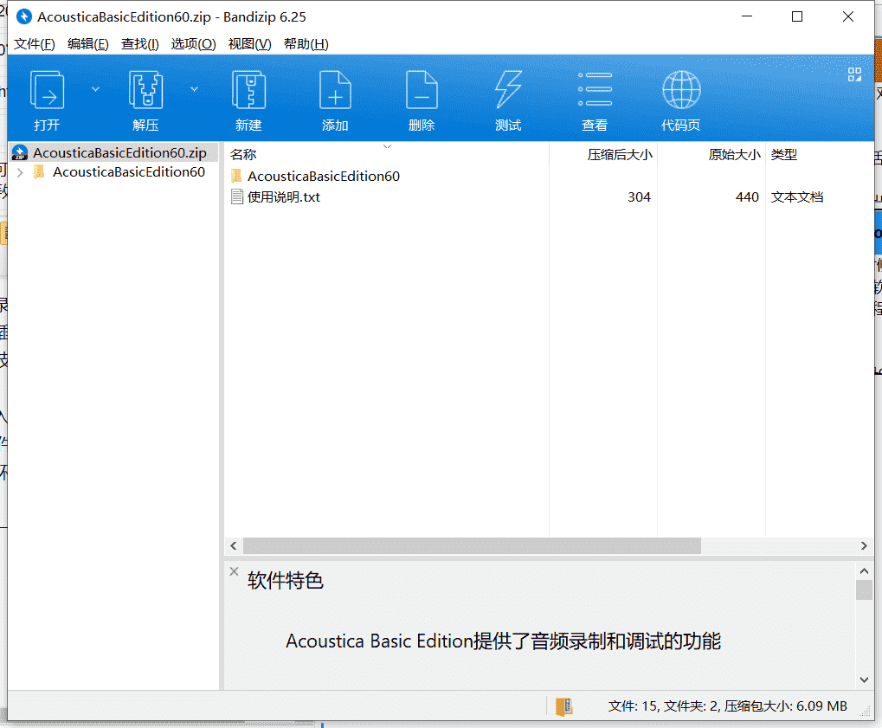Select AcousticaBasicEdition60 folder in tree
This screenshot has height=728, width=882.
pos(129,171)
